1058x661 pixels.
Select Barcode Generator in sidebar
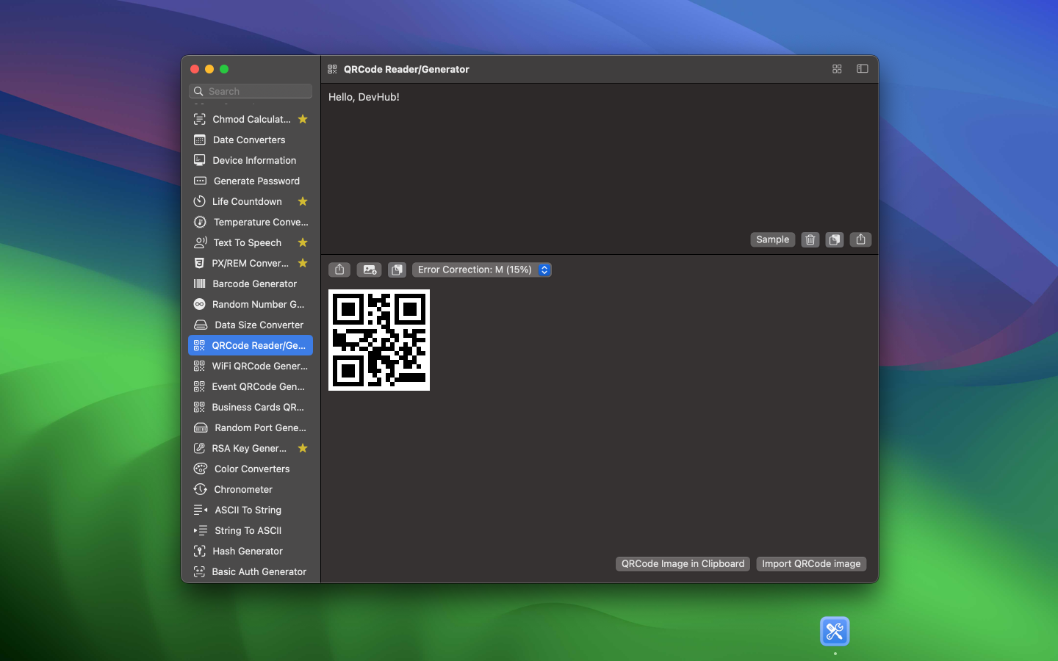point(251,283)
